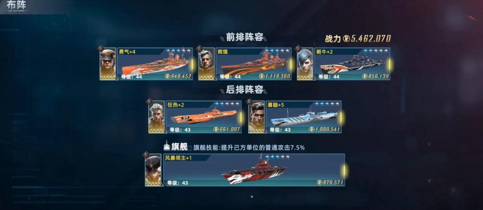Click the flagship skill description text
The image size is (483, 210).
pos(249,148)
